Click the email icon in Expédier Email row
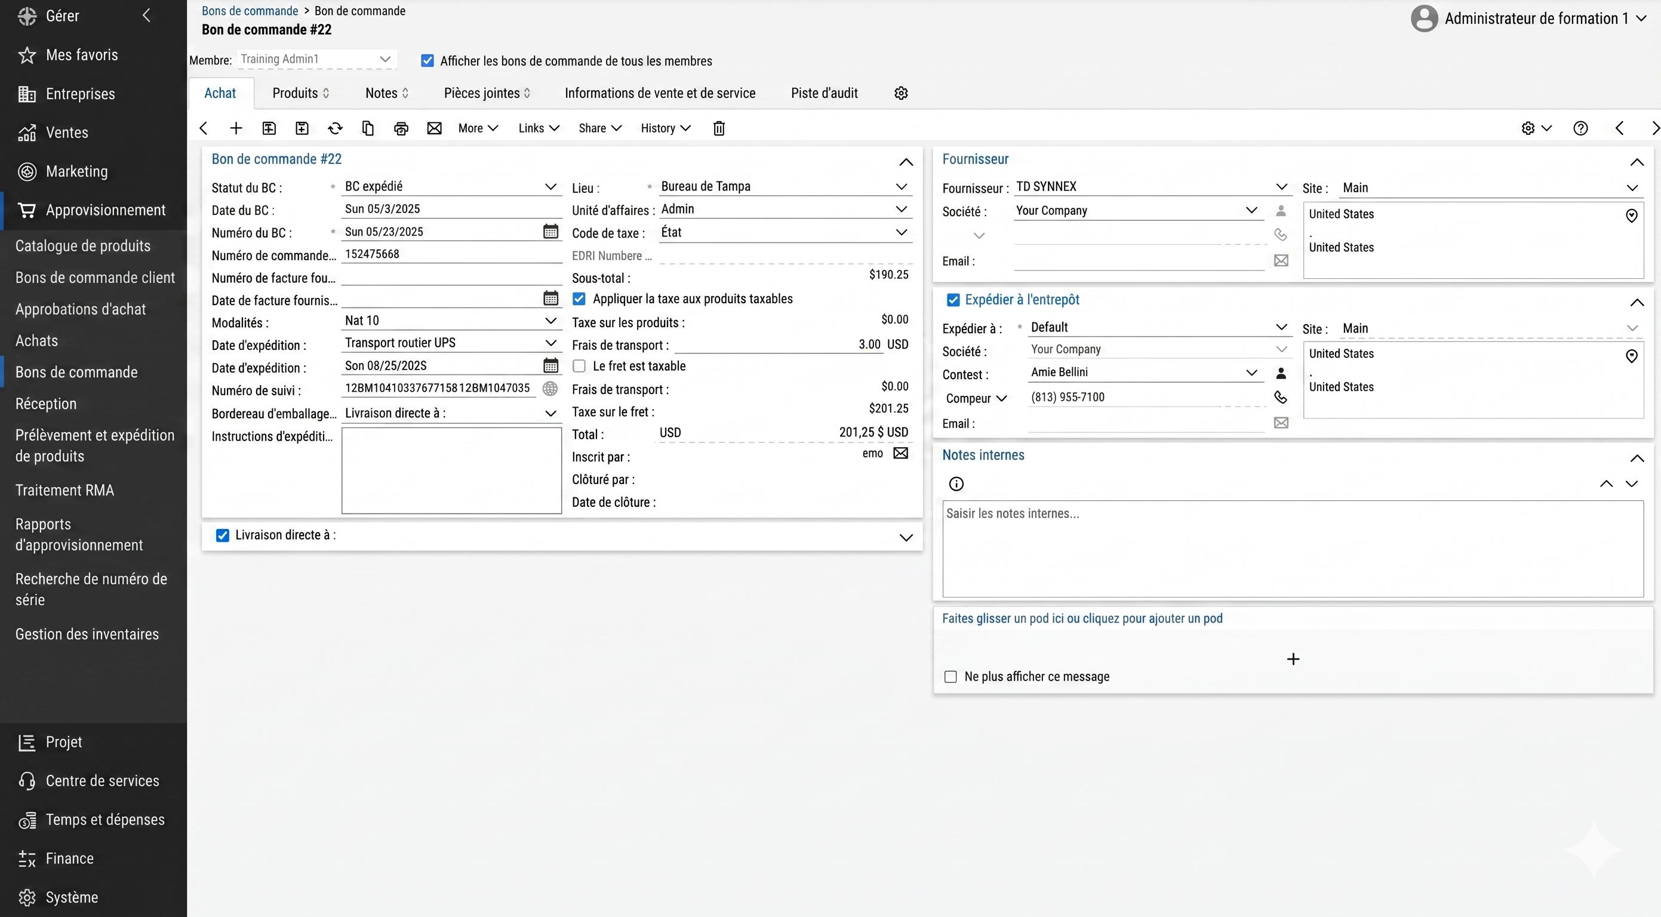1661x917 pixels. tap(1281, 423)
